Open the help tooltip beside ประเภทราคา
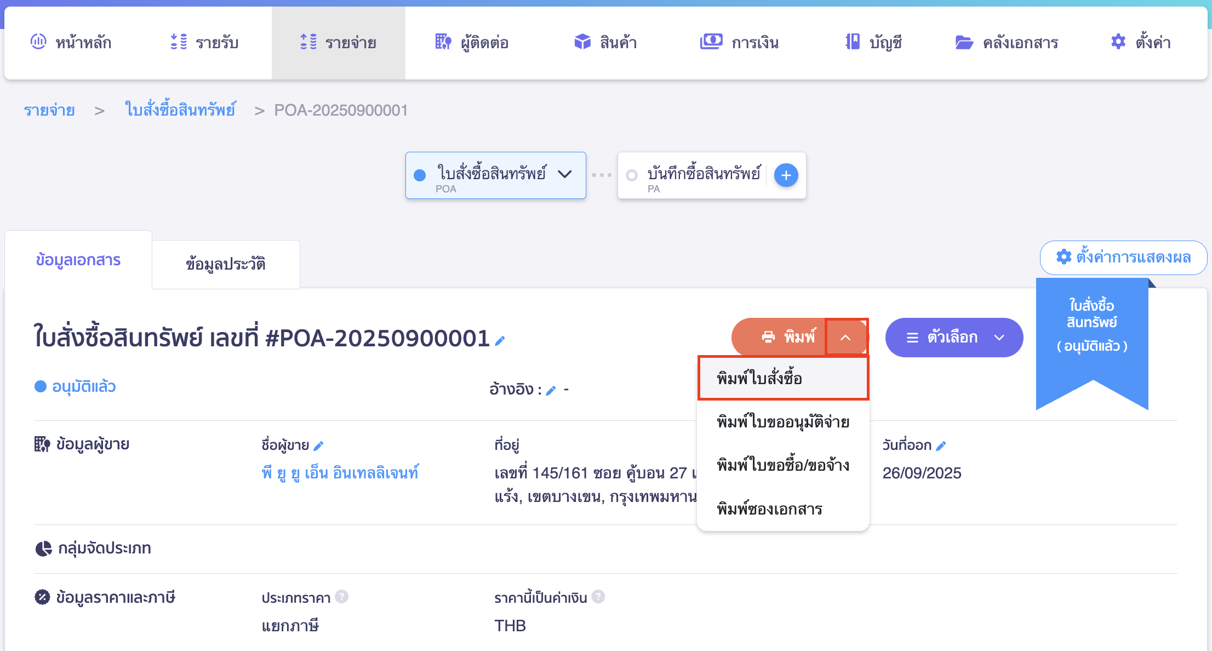 point(342,597)
